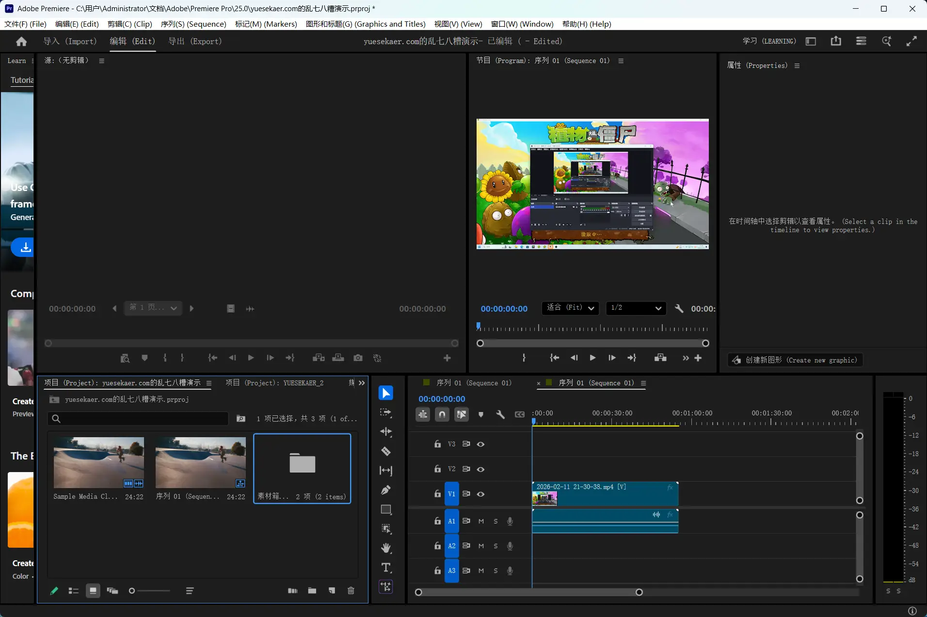
Task: Open the Project panel menu
Action: pos(208,383)
